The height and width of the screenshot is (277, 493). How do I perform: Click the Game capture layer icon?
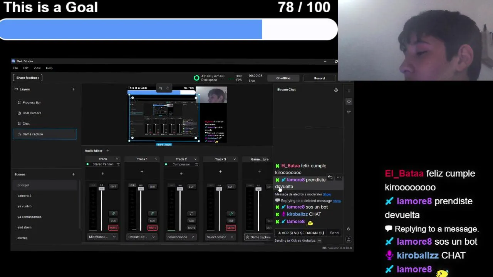click(x=19, y=134)
